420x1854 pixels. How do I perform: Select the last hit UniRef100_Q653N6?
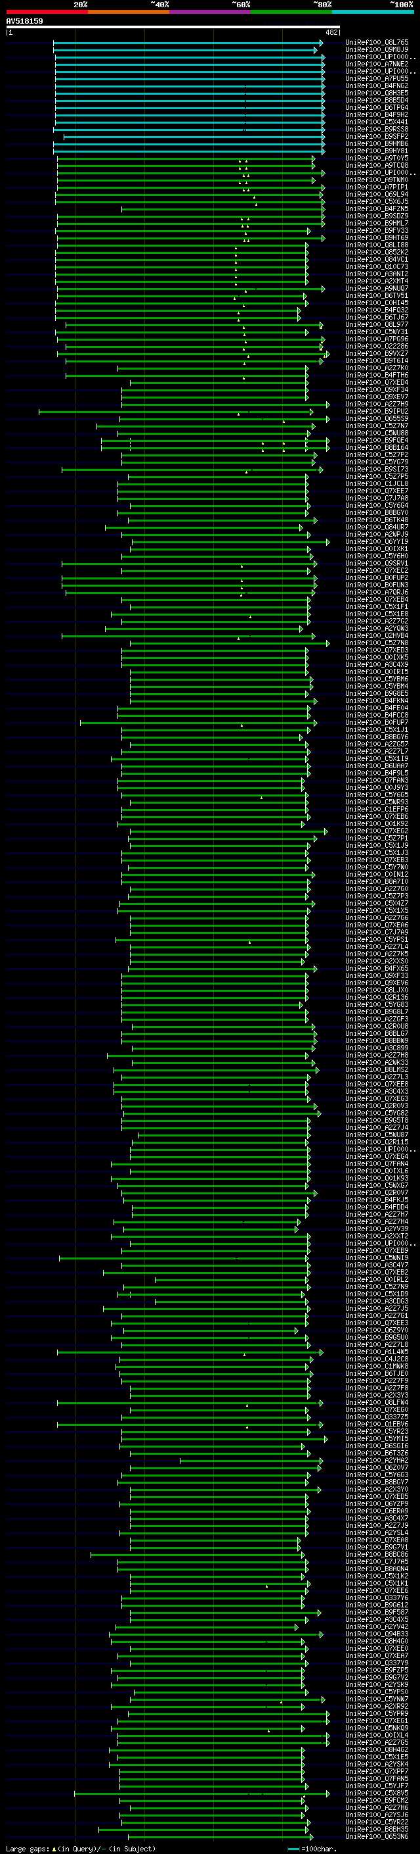377,1838
